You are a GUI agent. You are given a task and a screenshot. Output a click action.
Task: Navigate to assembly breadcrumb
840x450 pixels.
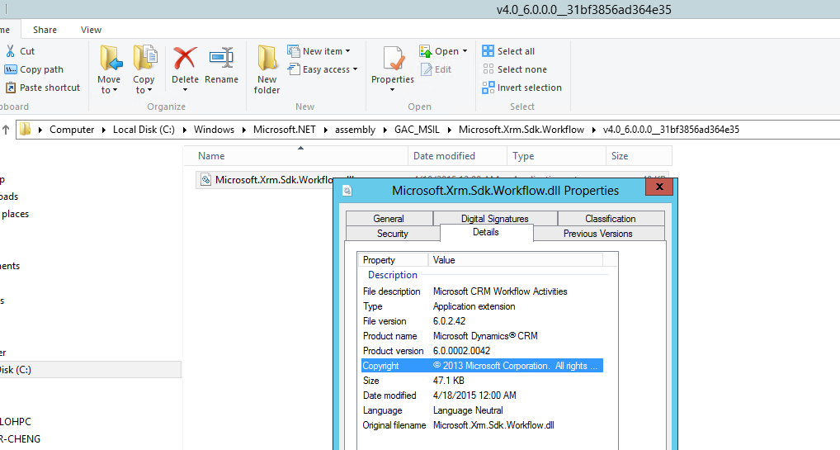355,130
